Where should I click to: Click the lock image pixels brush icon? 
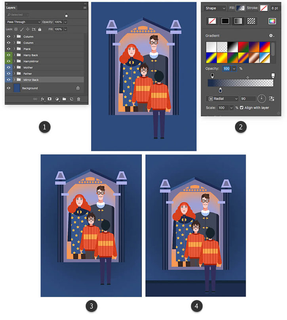coord(22,29)
